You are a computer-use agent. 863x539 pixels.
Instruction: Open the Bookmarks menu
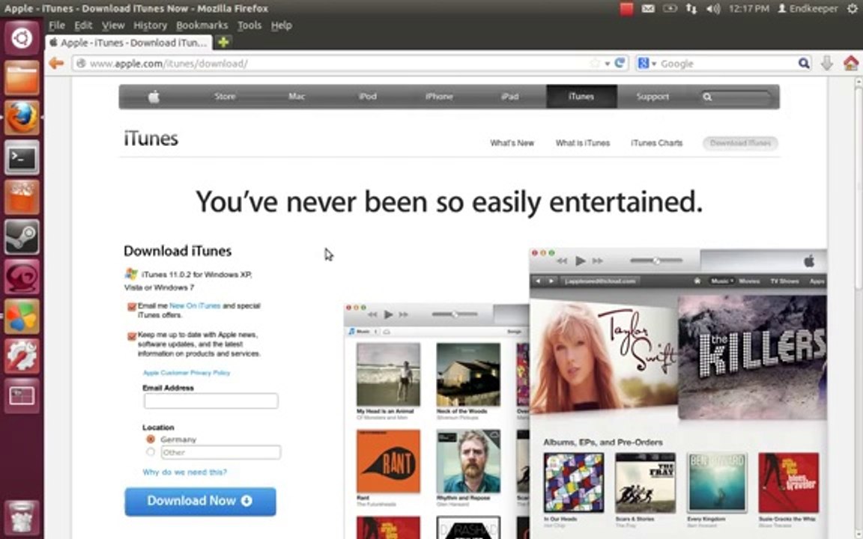(x=202, y=25)
